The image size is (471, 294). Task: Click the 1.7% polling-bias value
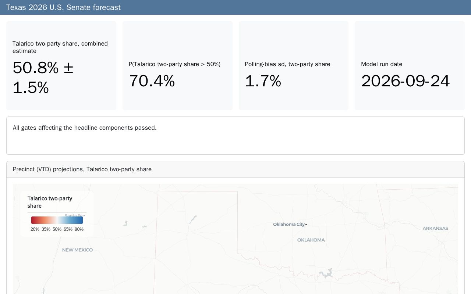click(263, 81)
